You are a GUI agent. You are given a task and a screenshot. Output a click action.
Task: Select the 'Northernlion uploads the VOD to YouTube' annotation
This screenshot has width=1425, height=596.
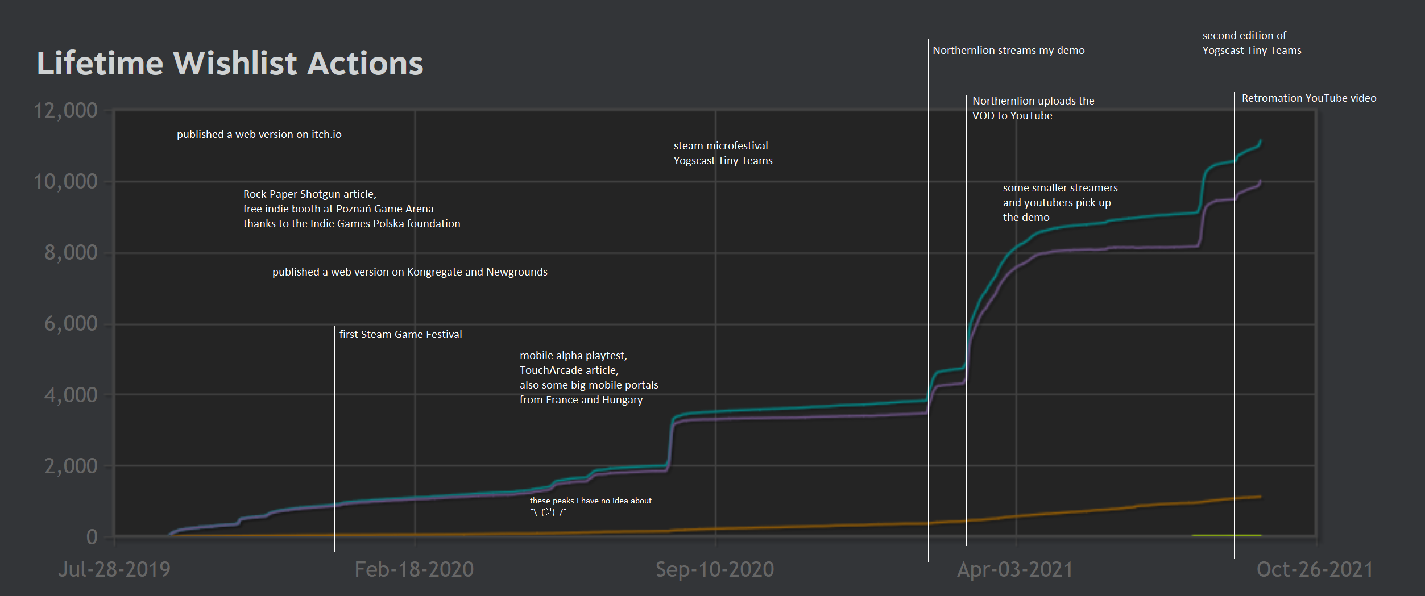point(1033,109)
